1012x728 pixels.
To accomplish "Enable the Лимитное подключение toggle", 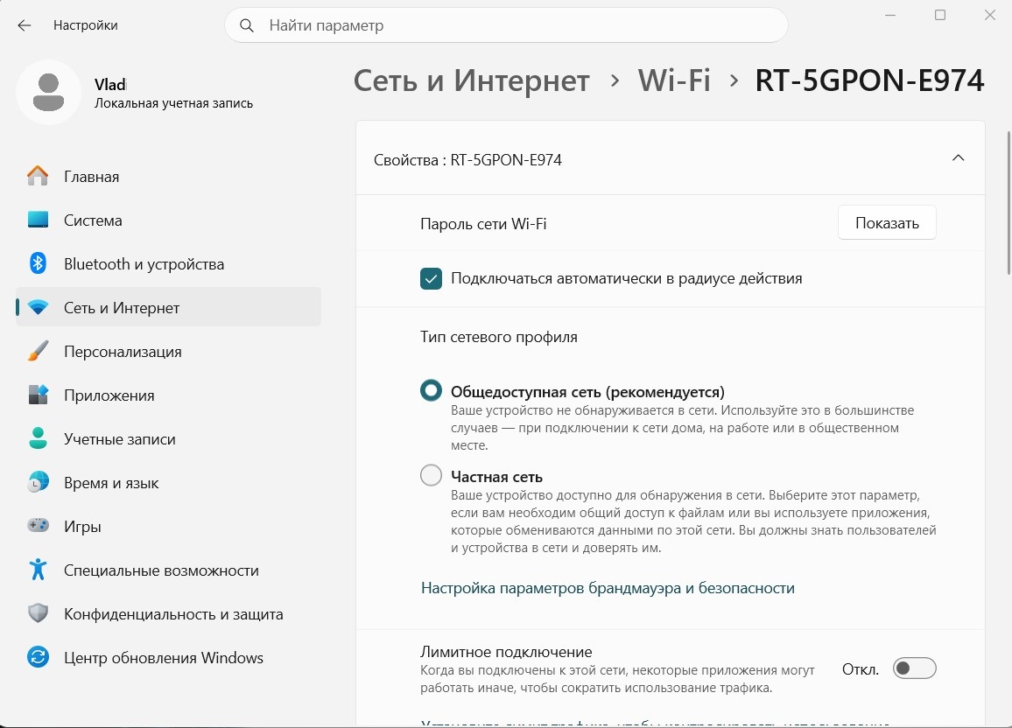I will point(914,668).
